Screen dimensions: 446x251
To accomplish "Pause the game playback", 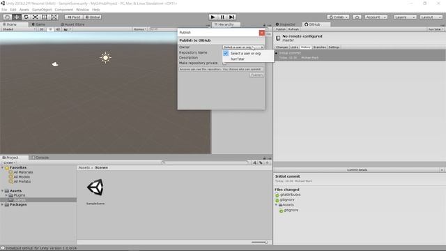I will [x=222, y=17].
